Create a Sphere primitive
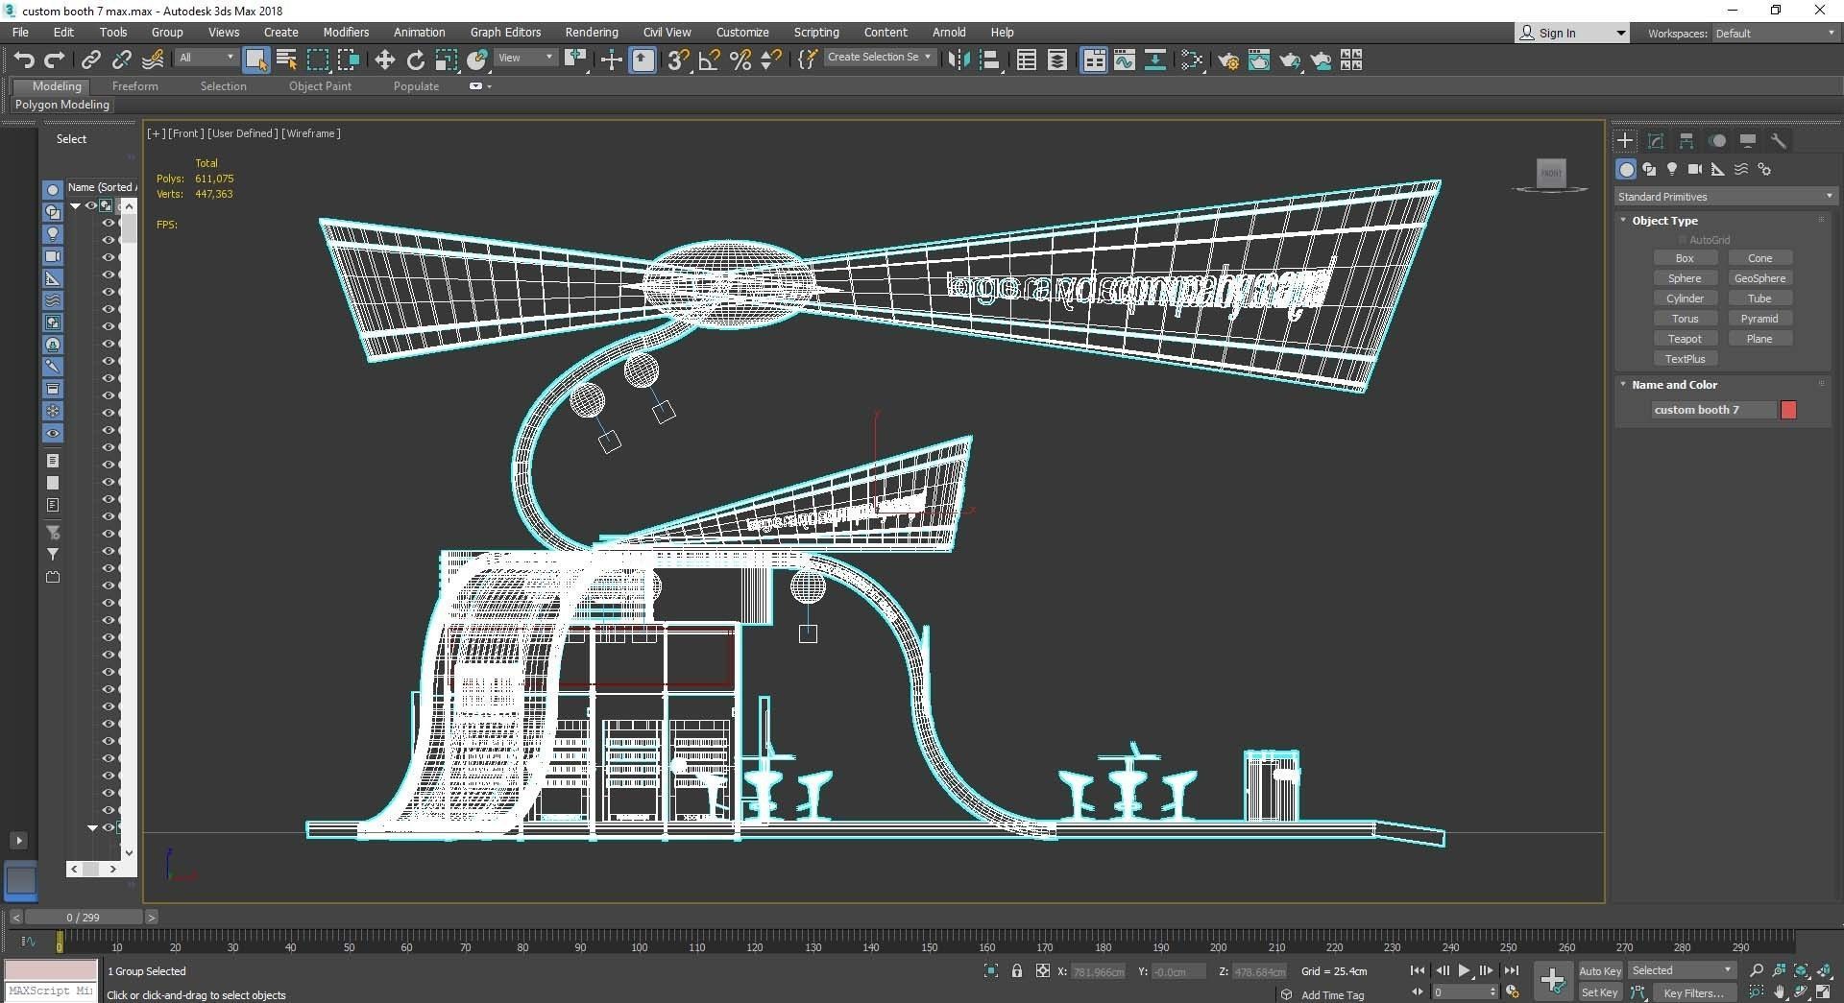Image resolution: width=1844 pixels, height=1003 pixels. (x=1685, y=278)
